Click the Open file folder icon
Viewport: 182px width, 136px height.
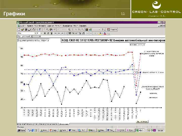(x=22, y=30)
